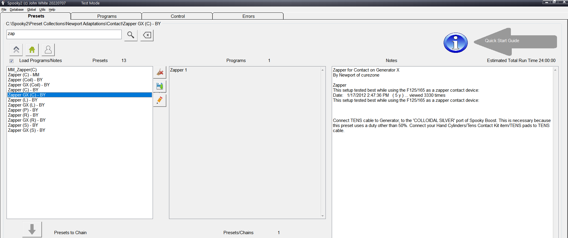Click the Programs list scroll up arrow
Image resolution: width=568 pixels, height=238 pixels.
click(323, 70)
